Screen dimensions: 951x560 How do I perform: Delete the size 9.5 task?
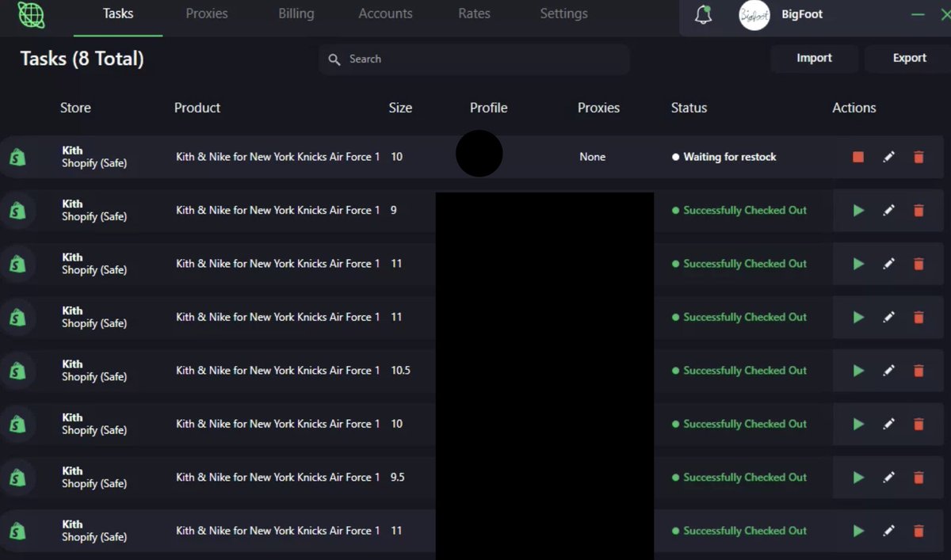pyautogui.click(x=919, y=478)
